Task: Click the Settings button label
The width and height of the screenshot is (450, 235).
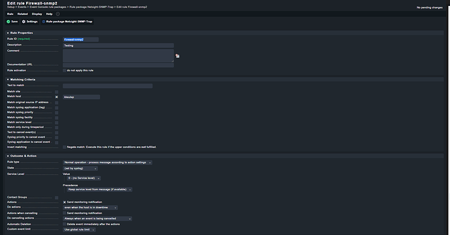Action: click(x=32, y=22)
